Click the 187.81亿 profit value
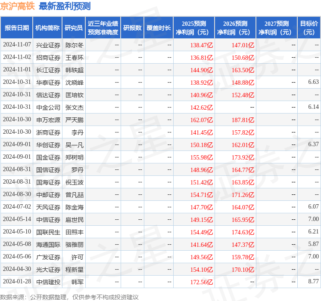The image size is (321, 301). [243, 120]
